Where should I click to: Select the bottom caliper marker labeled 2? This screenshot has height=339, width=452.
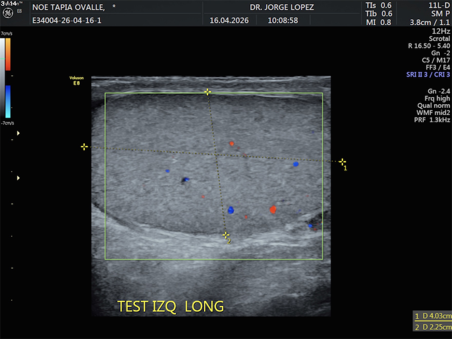tap(226, 235)
